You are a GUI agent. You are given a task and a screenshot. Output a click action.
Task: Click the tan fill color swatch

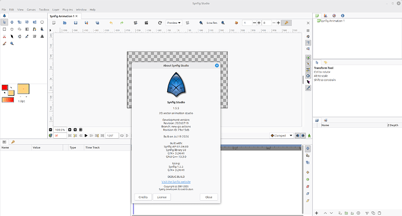(11, 93)
